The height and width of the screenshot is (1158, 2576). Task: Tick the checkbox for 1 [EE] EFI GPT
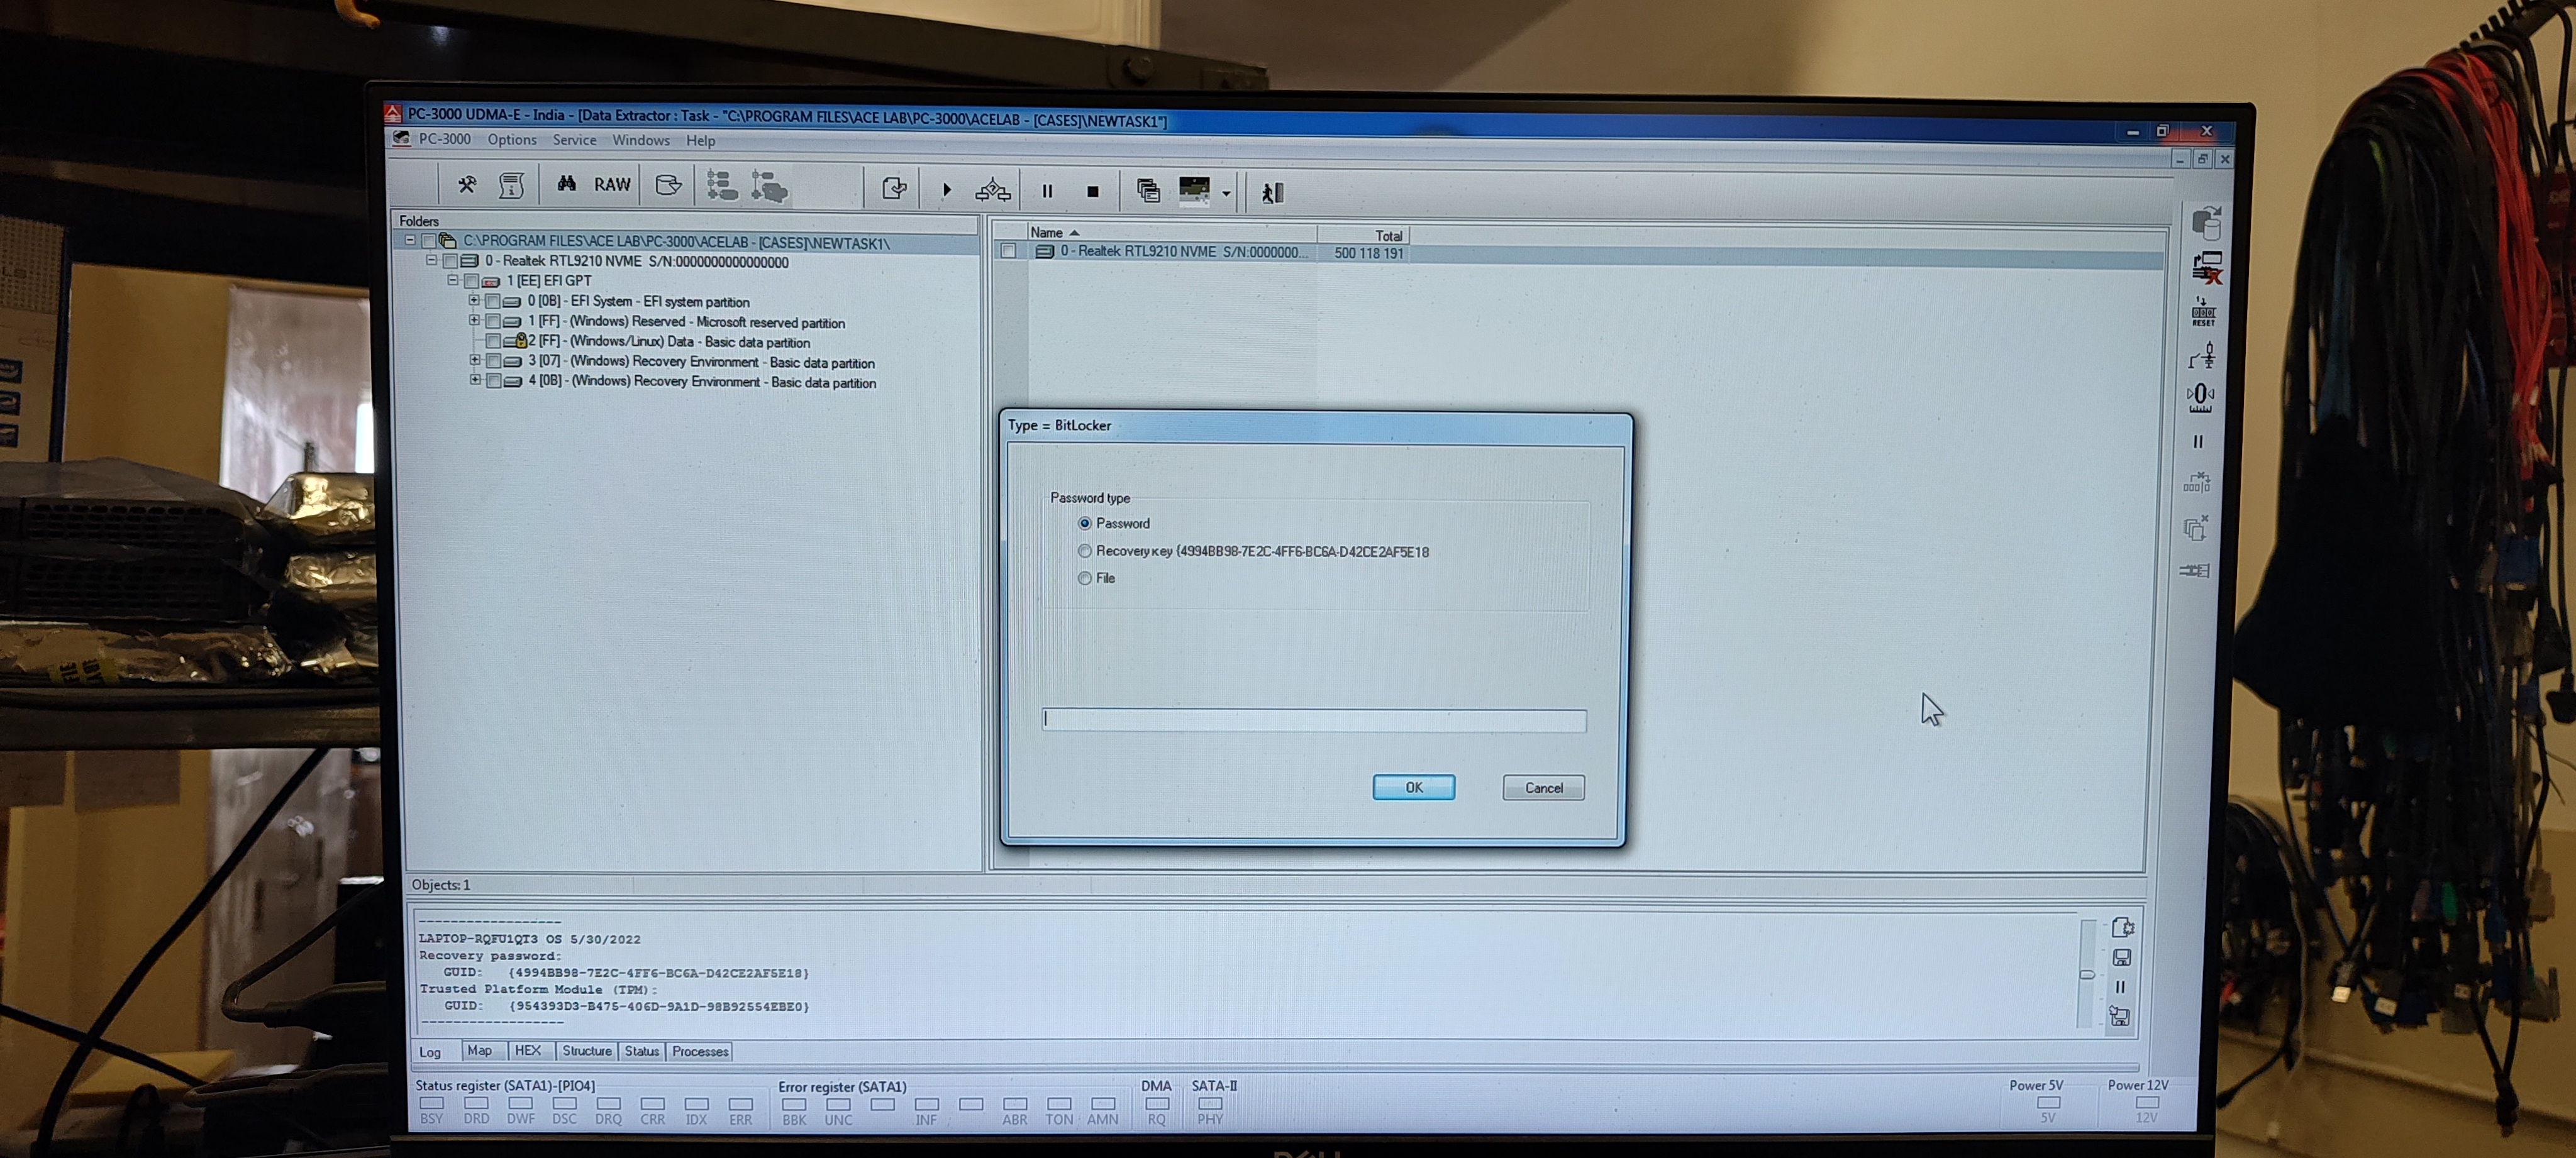pos(471,281)
